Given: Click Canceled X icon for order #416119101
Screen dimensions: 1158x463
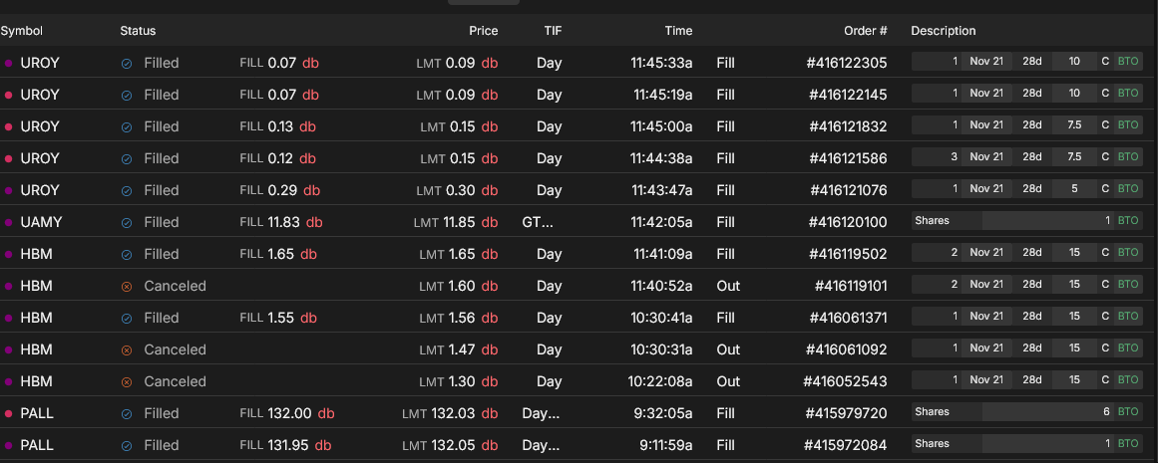Looking at the screenshot, I should coord(127,286).
